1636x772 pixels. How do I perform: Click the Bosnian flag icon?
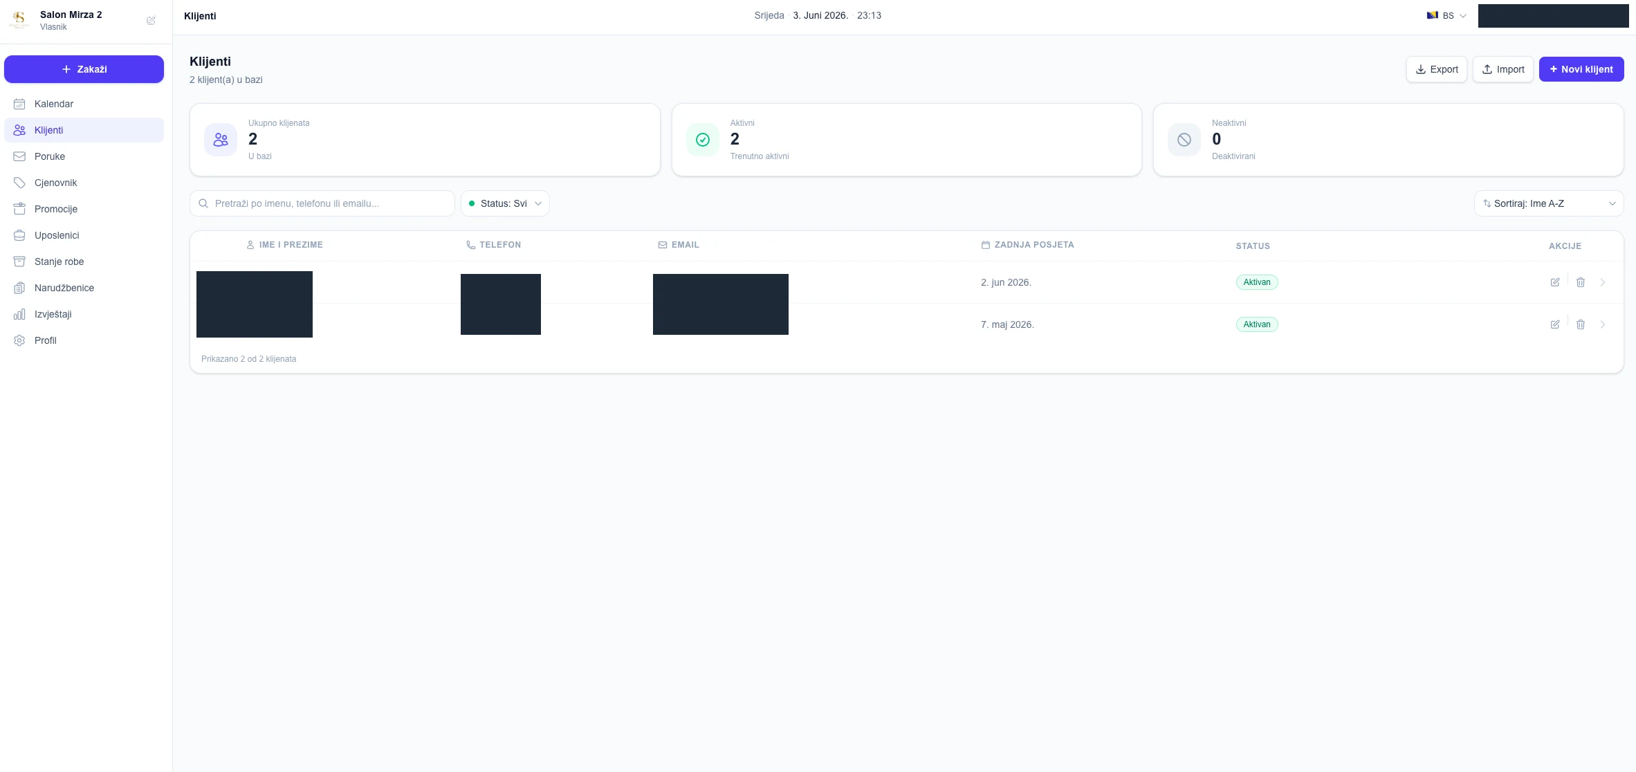point(1432,15)
